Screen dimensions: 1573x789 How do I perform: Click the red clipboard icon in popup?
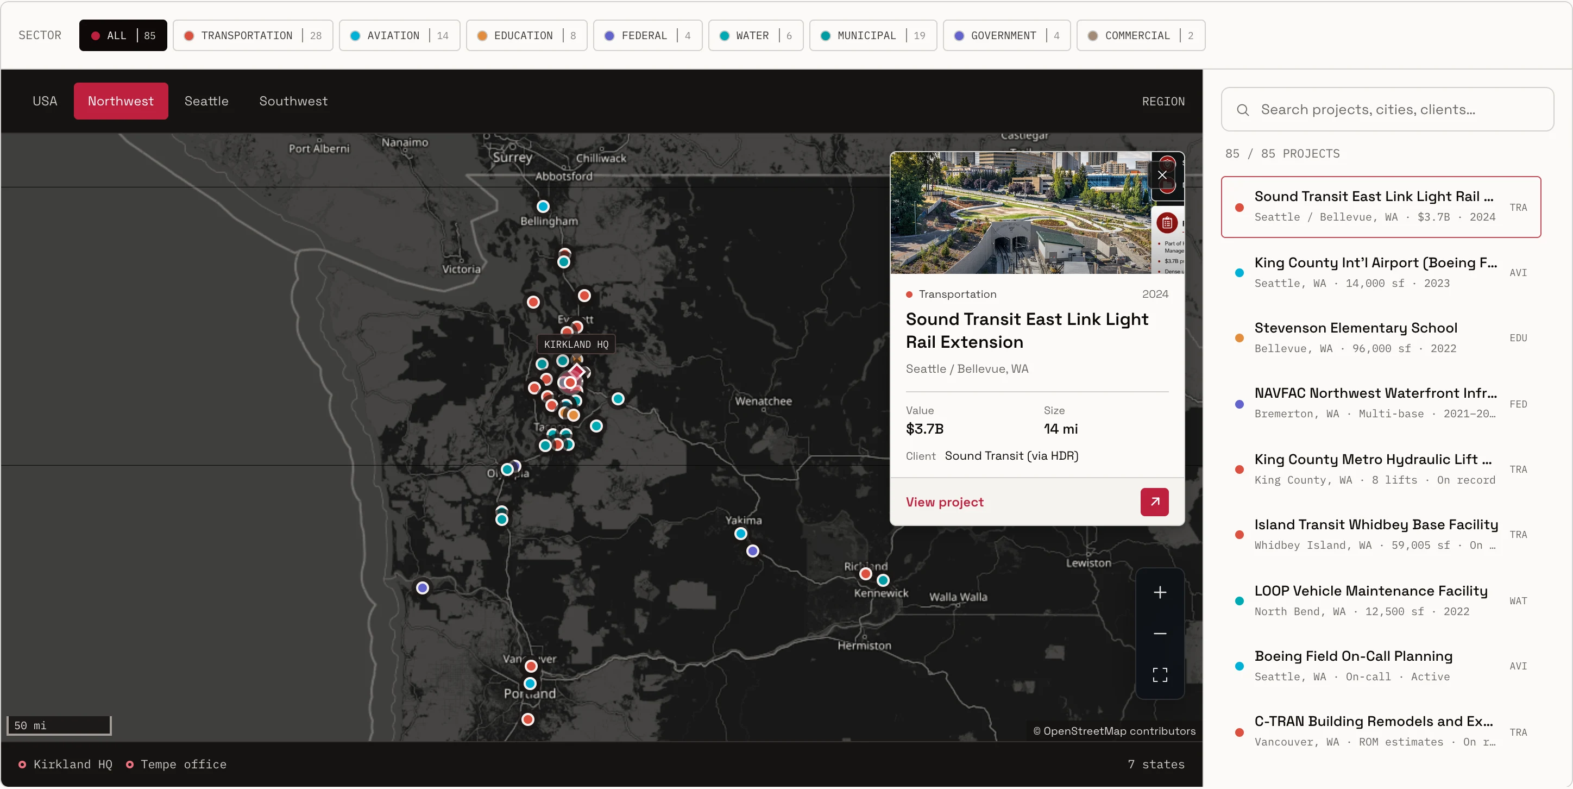(x=1166, y=223)
